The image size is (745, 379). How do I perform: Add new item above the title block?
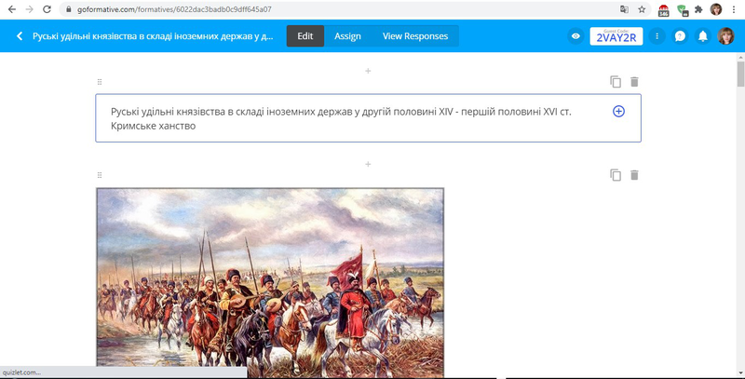(x=368, y=71)
